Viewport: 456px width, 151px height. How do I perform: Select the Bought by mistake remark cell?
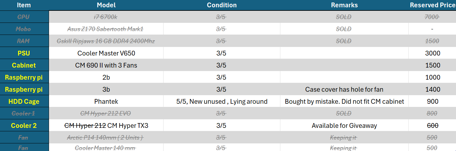(x=344, y=102)
